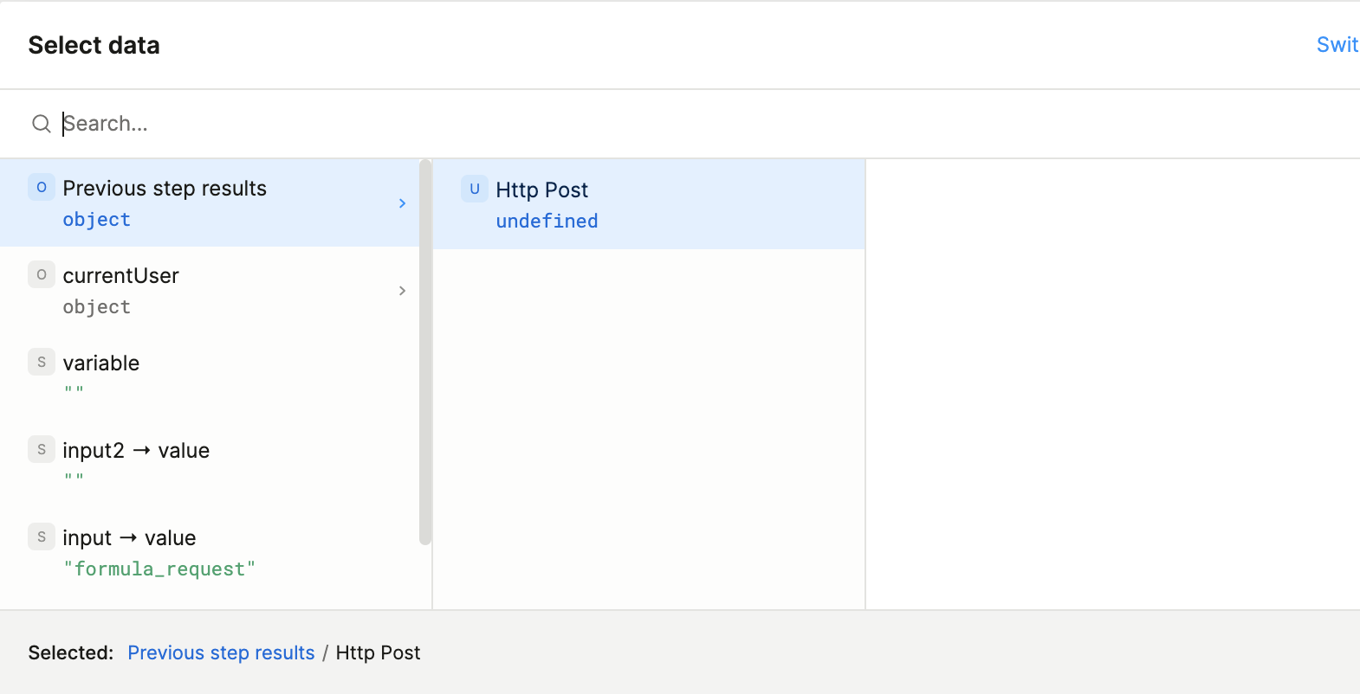Click the object badge beside Previous step results
The width and height of the screenshot is (1360, 694).
point(42,188)
